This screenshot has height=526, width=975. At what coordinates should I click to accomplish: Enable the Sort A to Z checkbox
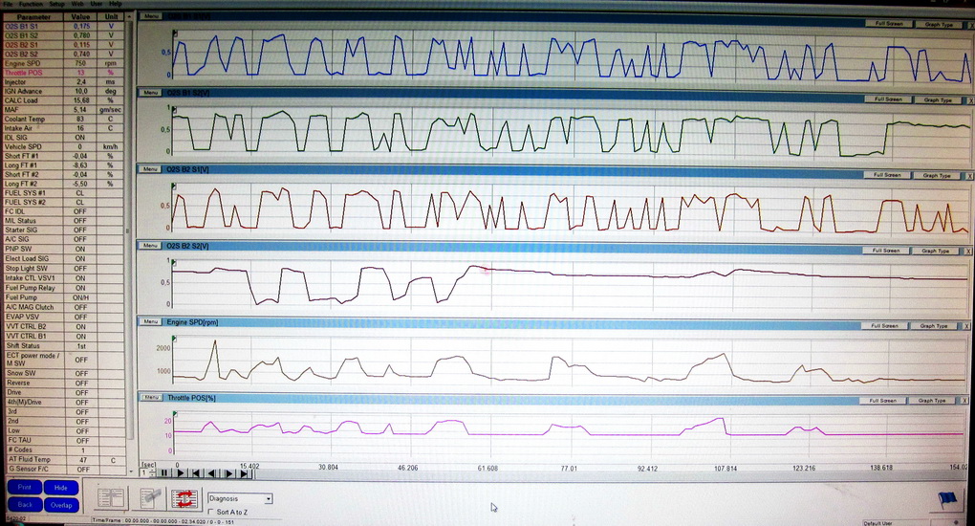coord(212,512)
